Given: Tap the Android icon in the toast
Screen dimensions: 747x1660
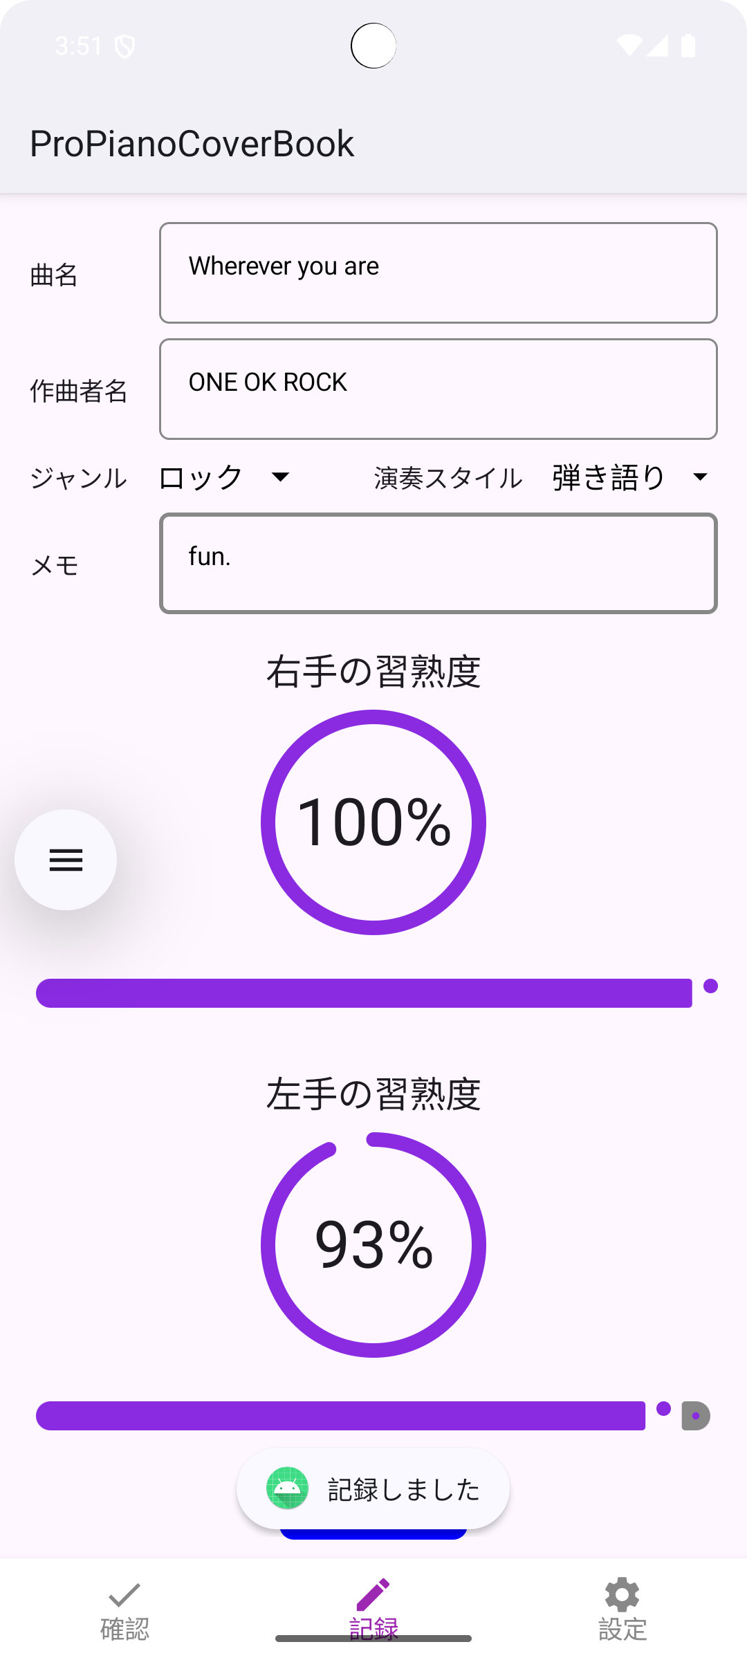Looking at the screenshot, I should (287, 1488).
